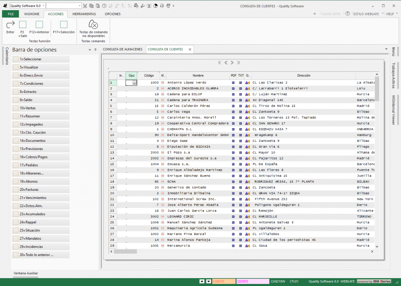This screenshot has height=286, width=401.
Task: Open the FILE menu
Action: pos(11,14)
